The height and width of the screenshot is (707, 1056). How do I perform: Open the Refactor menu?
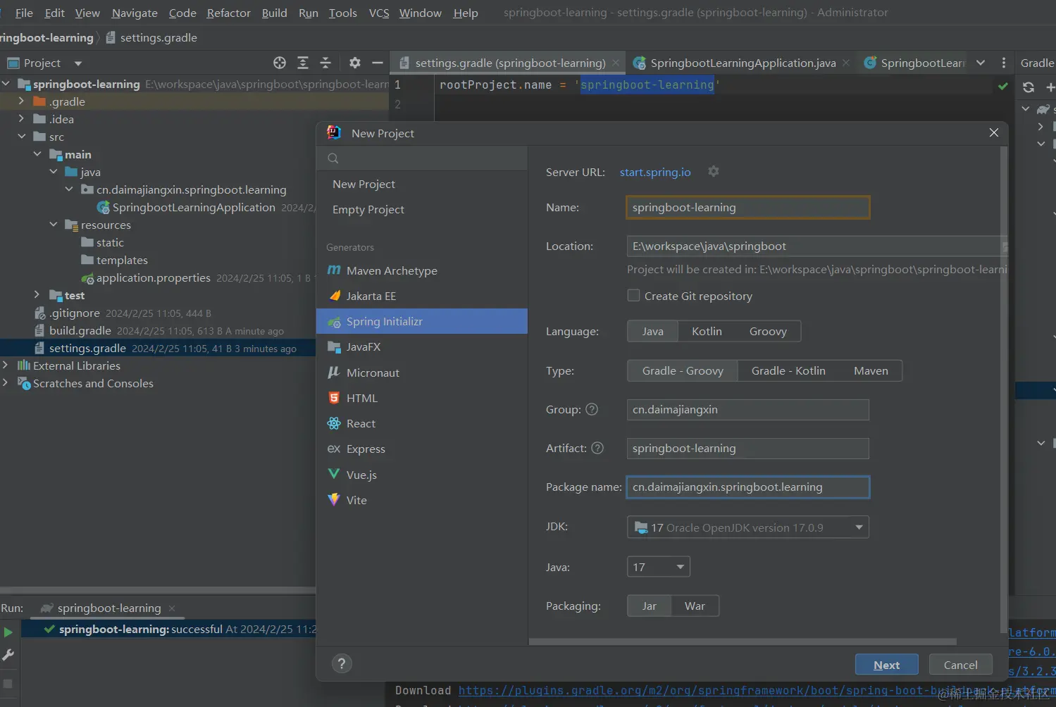point(228,13)
